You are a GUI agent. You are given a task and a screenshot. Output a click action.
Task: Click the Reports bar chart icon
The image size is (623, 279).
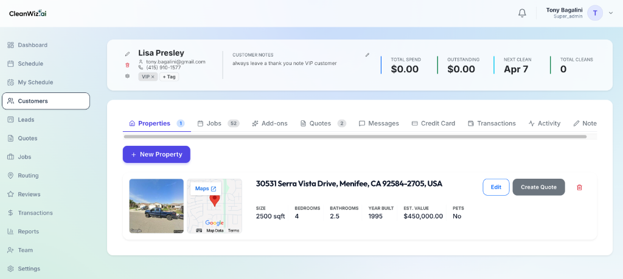click(11, 232)
